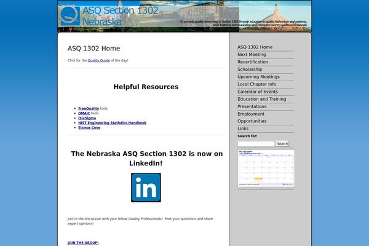
Task: Open the Presentations page
Action: coord(252,106)
